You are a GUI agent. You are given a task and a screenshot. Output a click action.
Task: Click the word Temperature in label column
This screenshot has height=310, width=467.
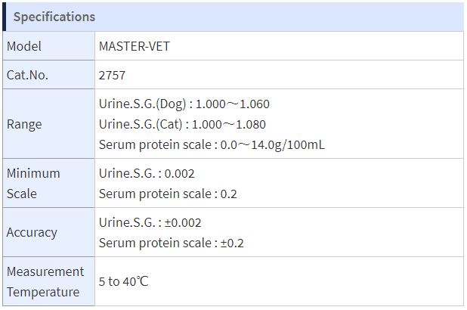(43, 292)
